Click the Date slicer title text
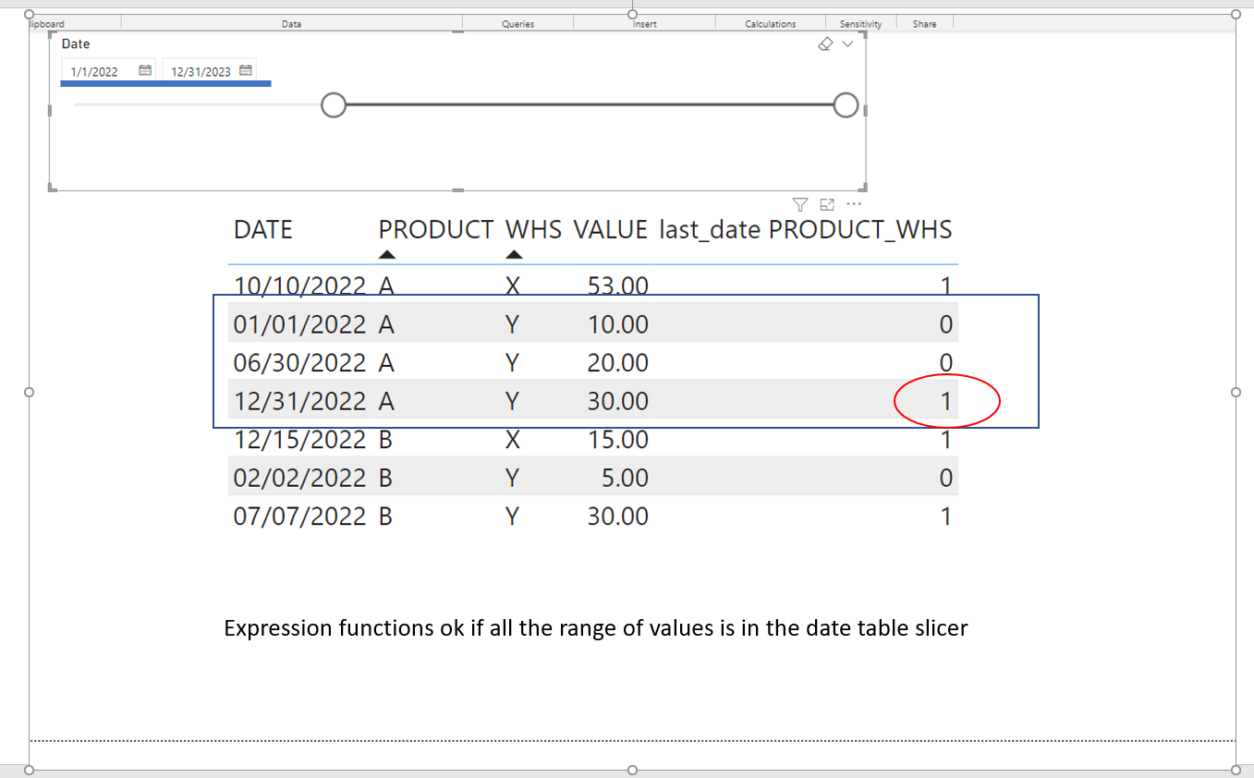Image resolution: width=1254 pixels, height=778 pixels. (x=76, y=44)
